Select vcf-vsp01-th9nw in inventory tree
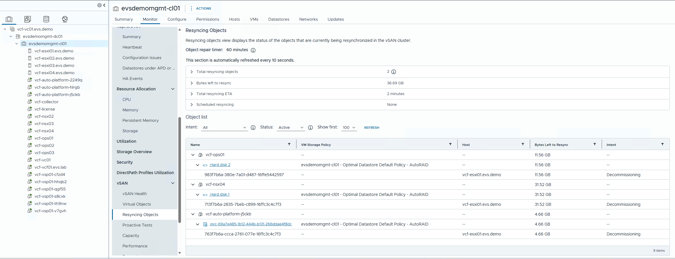The height and width of the screenshot is (259, 675). [x=50, y=203]
